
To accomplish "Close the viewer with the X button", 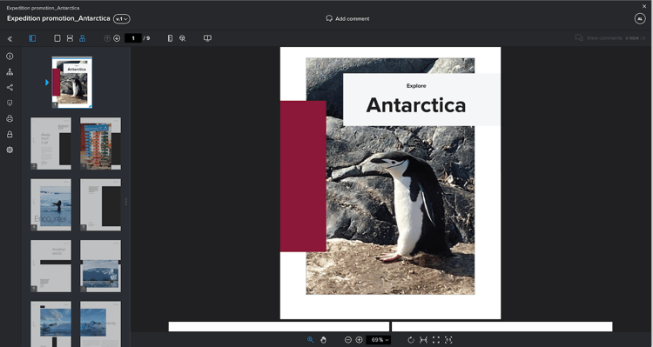I will [644, 6].
